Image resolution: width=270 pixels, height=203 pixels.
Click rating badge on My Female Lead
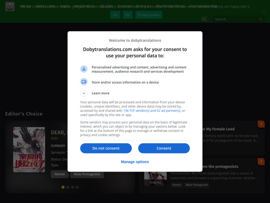[x=261, y=124]
